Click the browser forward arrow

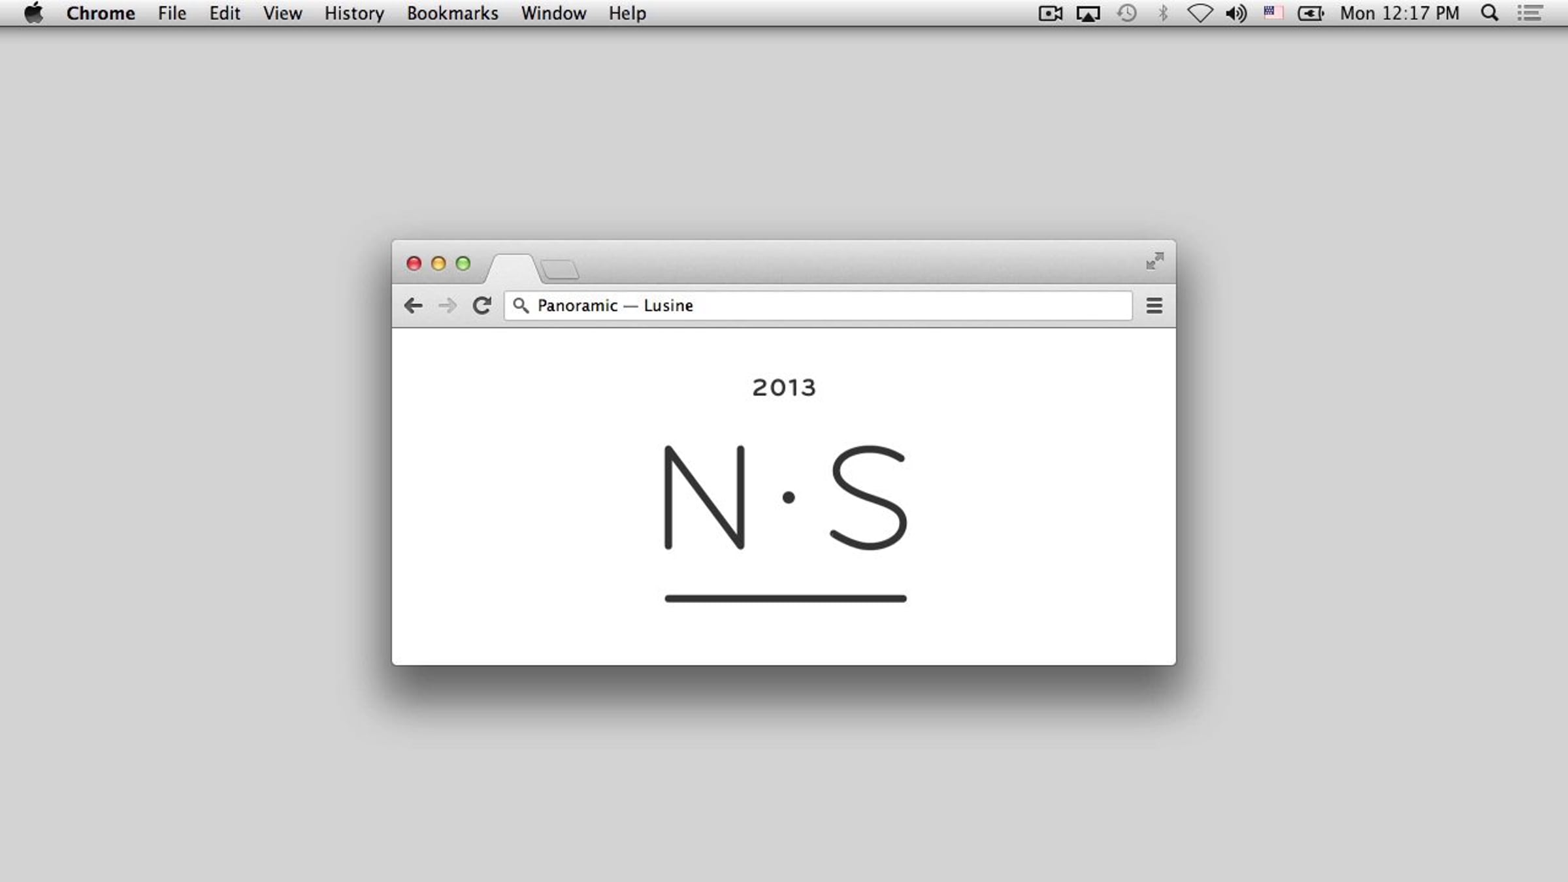(448, 305)
